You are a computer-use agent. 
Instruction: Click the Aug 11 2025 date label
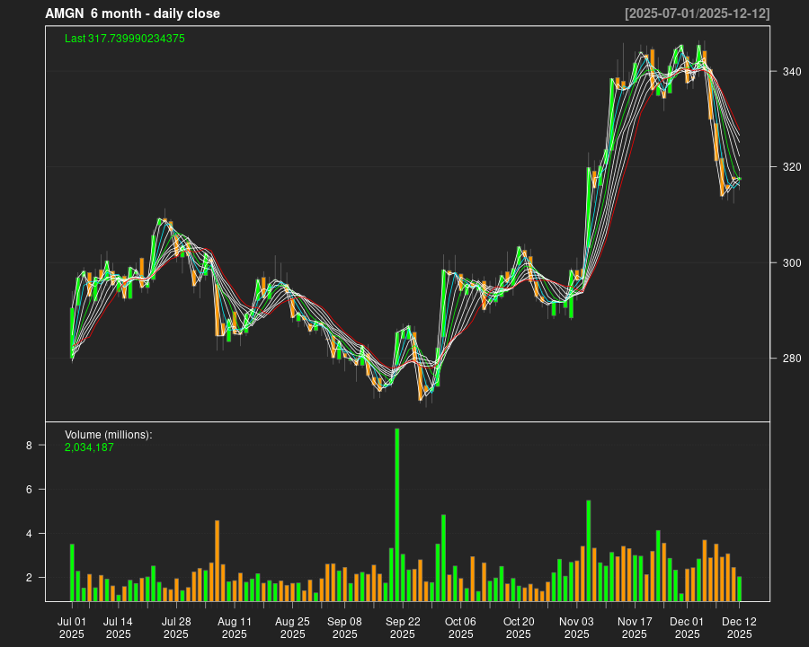(235, 627)
